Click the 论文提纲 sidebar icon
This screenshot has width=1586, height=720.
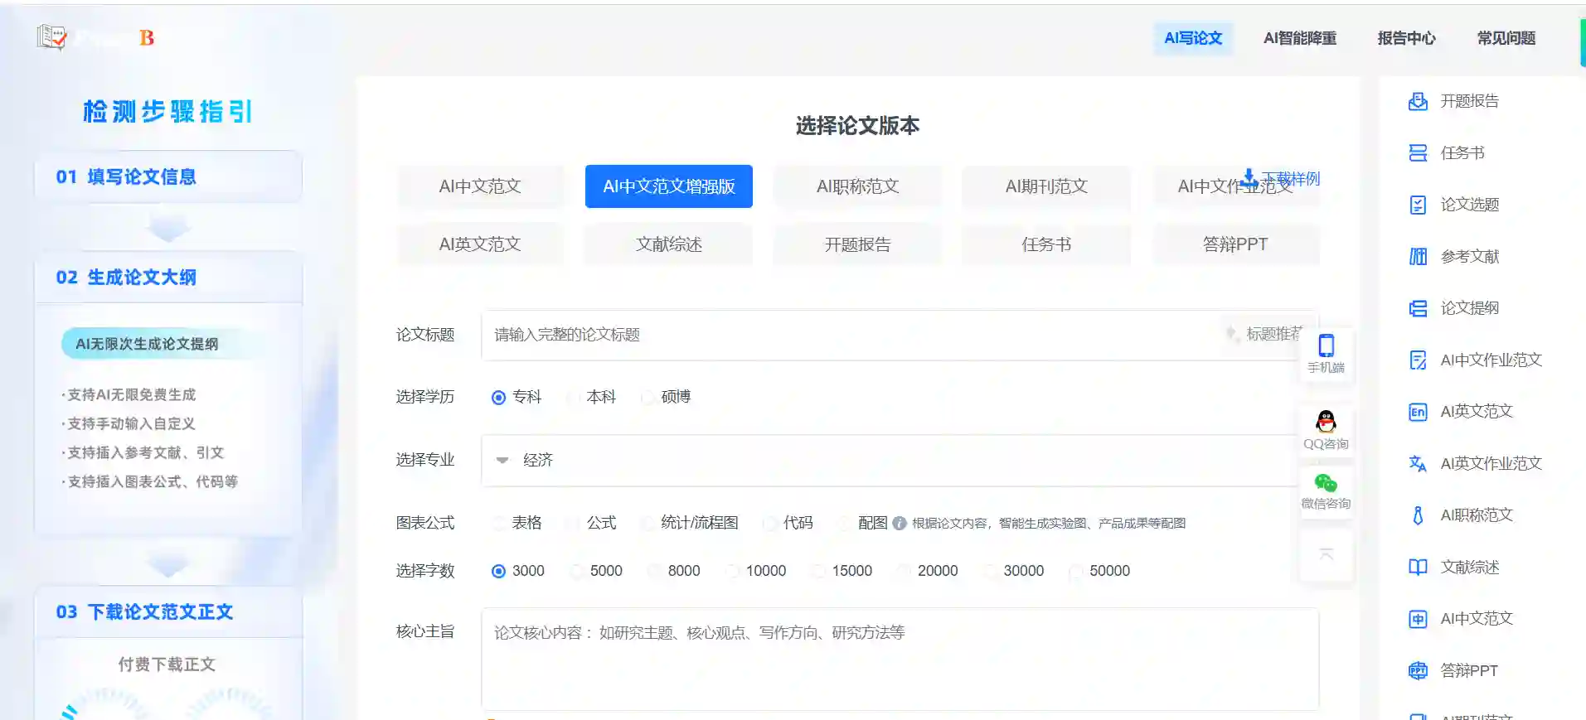click(1418, 308)
